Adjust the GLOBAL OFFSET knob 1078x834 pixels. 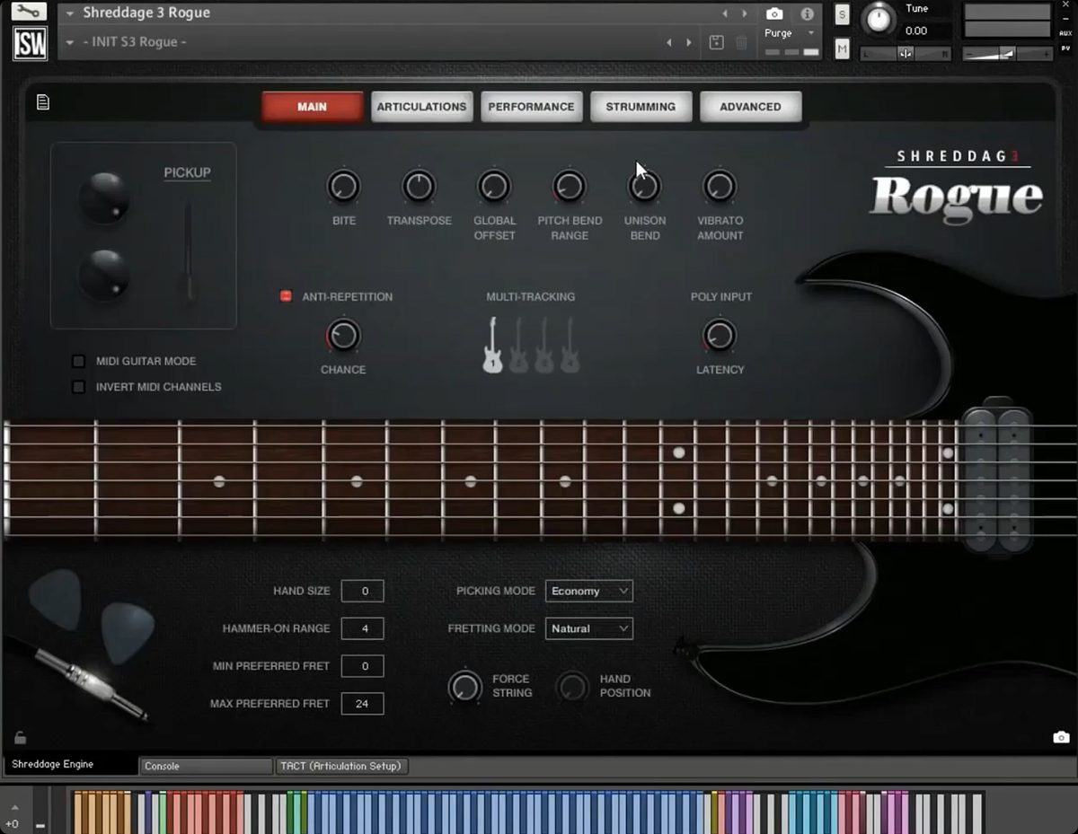(494, 186)
